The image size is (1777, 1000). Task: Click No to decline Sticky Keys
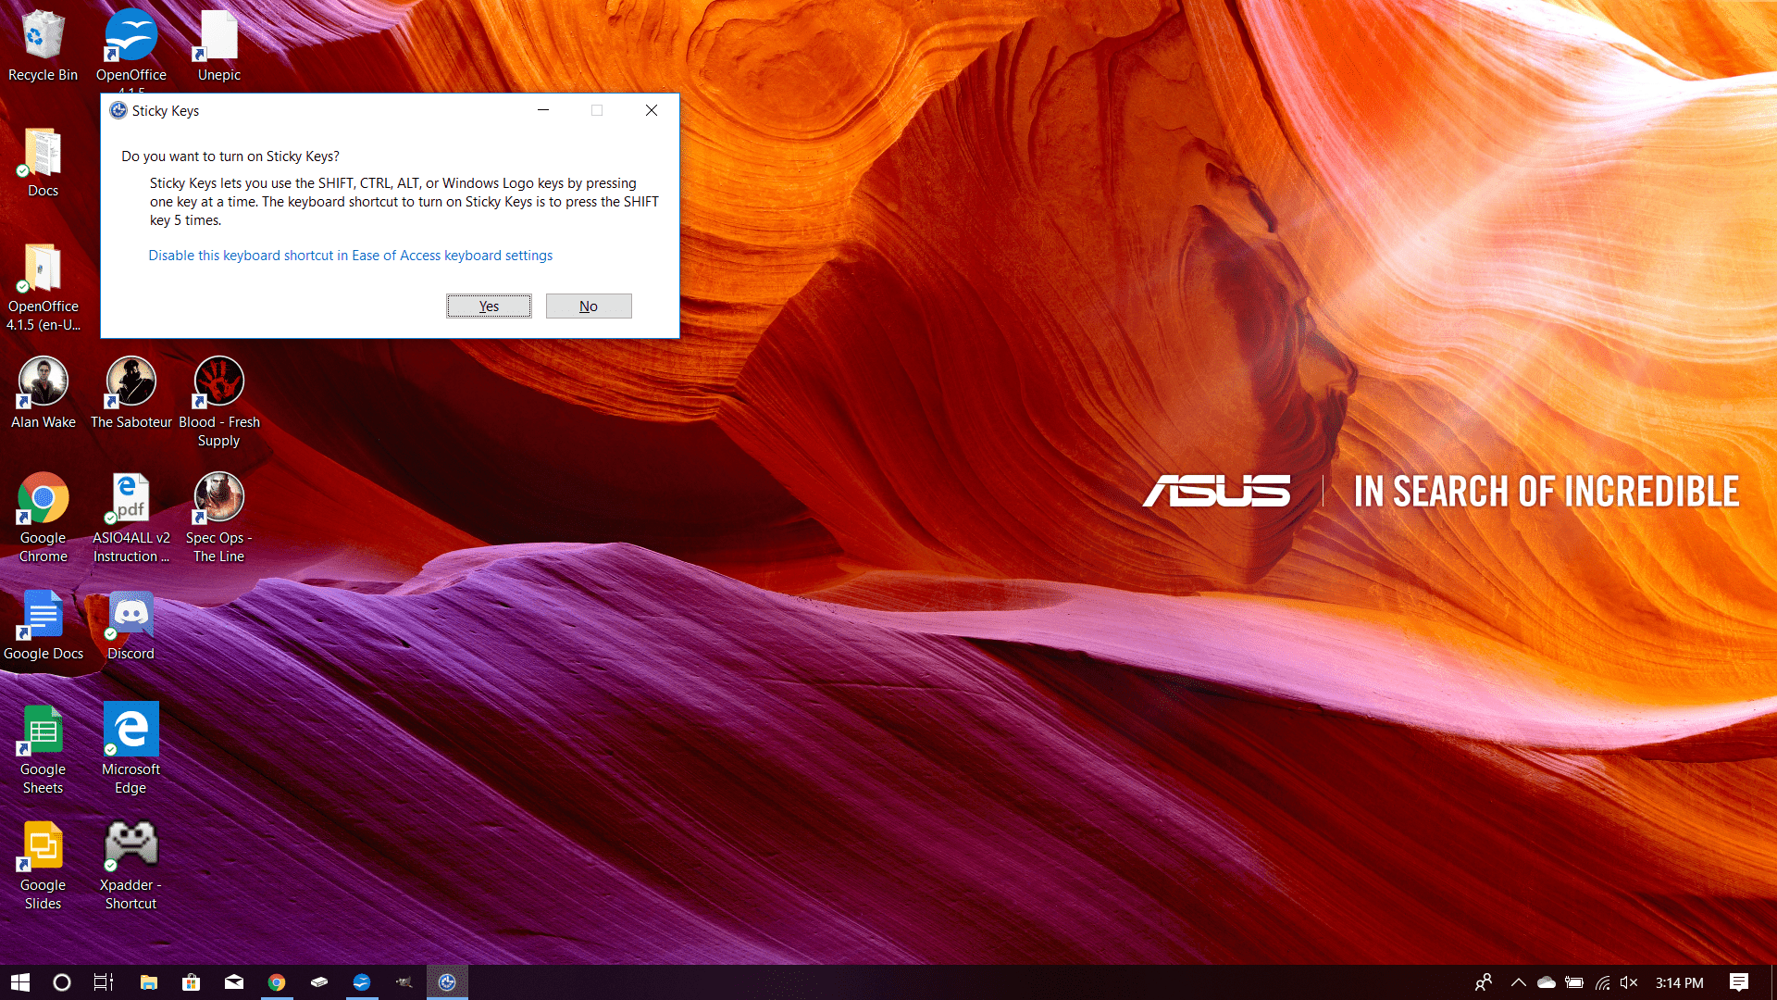(587, 306)
